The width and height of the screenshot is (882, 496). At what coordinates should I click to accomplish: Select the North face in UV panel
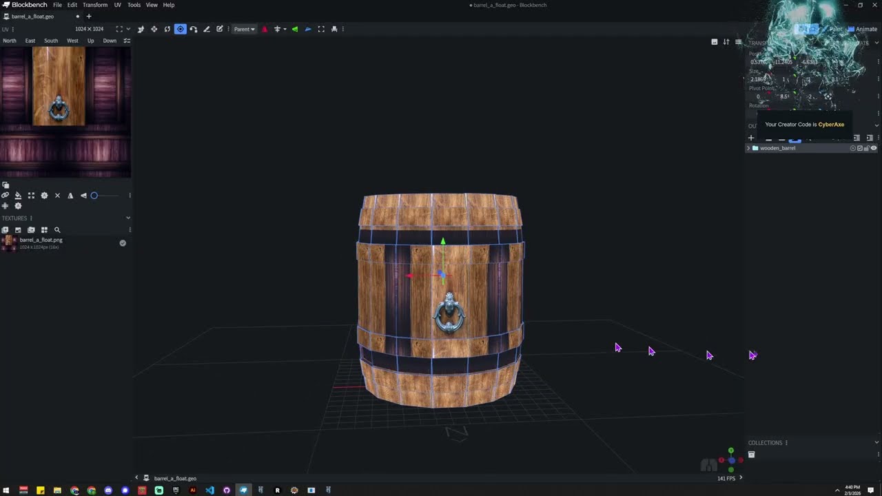(x=10, y=41)
